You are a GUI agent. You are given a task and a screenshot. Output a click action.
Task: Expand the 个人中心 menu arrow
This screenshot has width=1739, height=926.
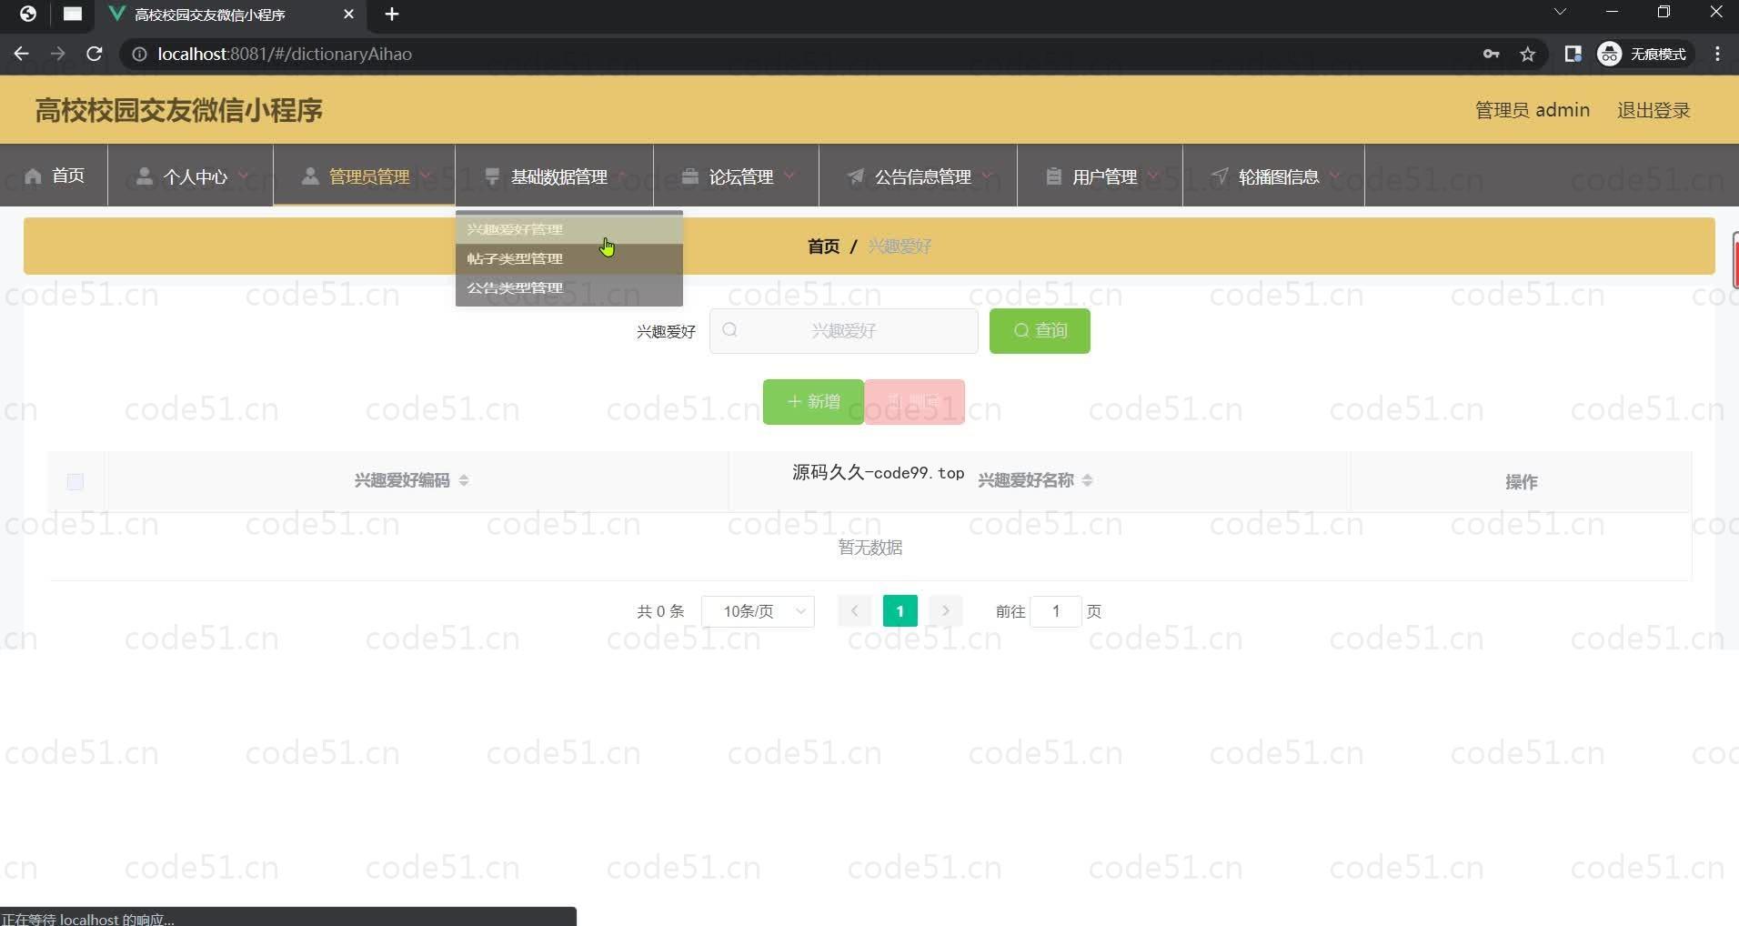243,176
